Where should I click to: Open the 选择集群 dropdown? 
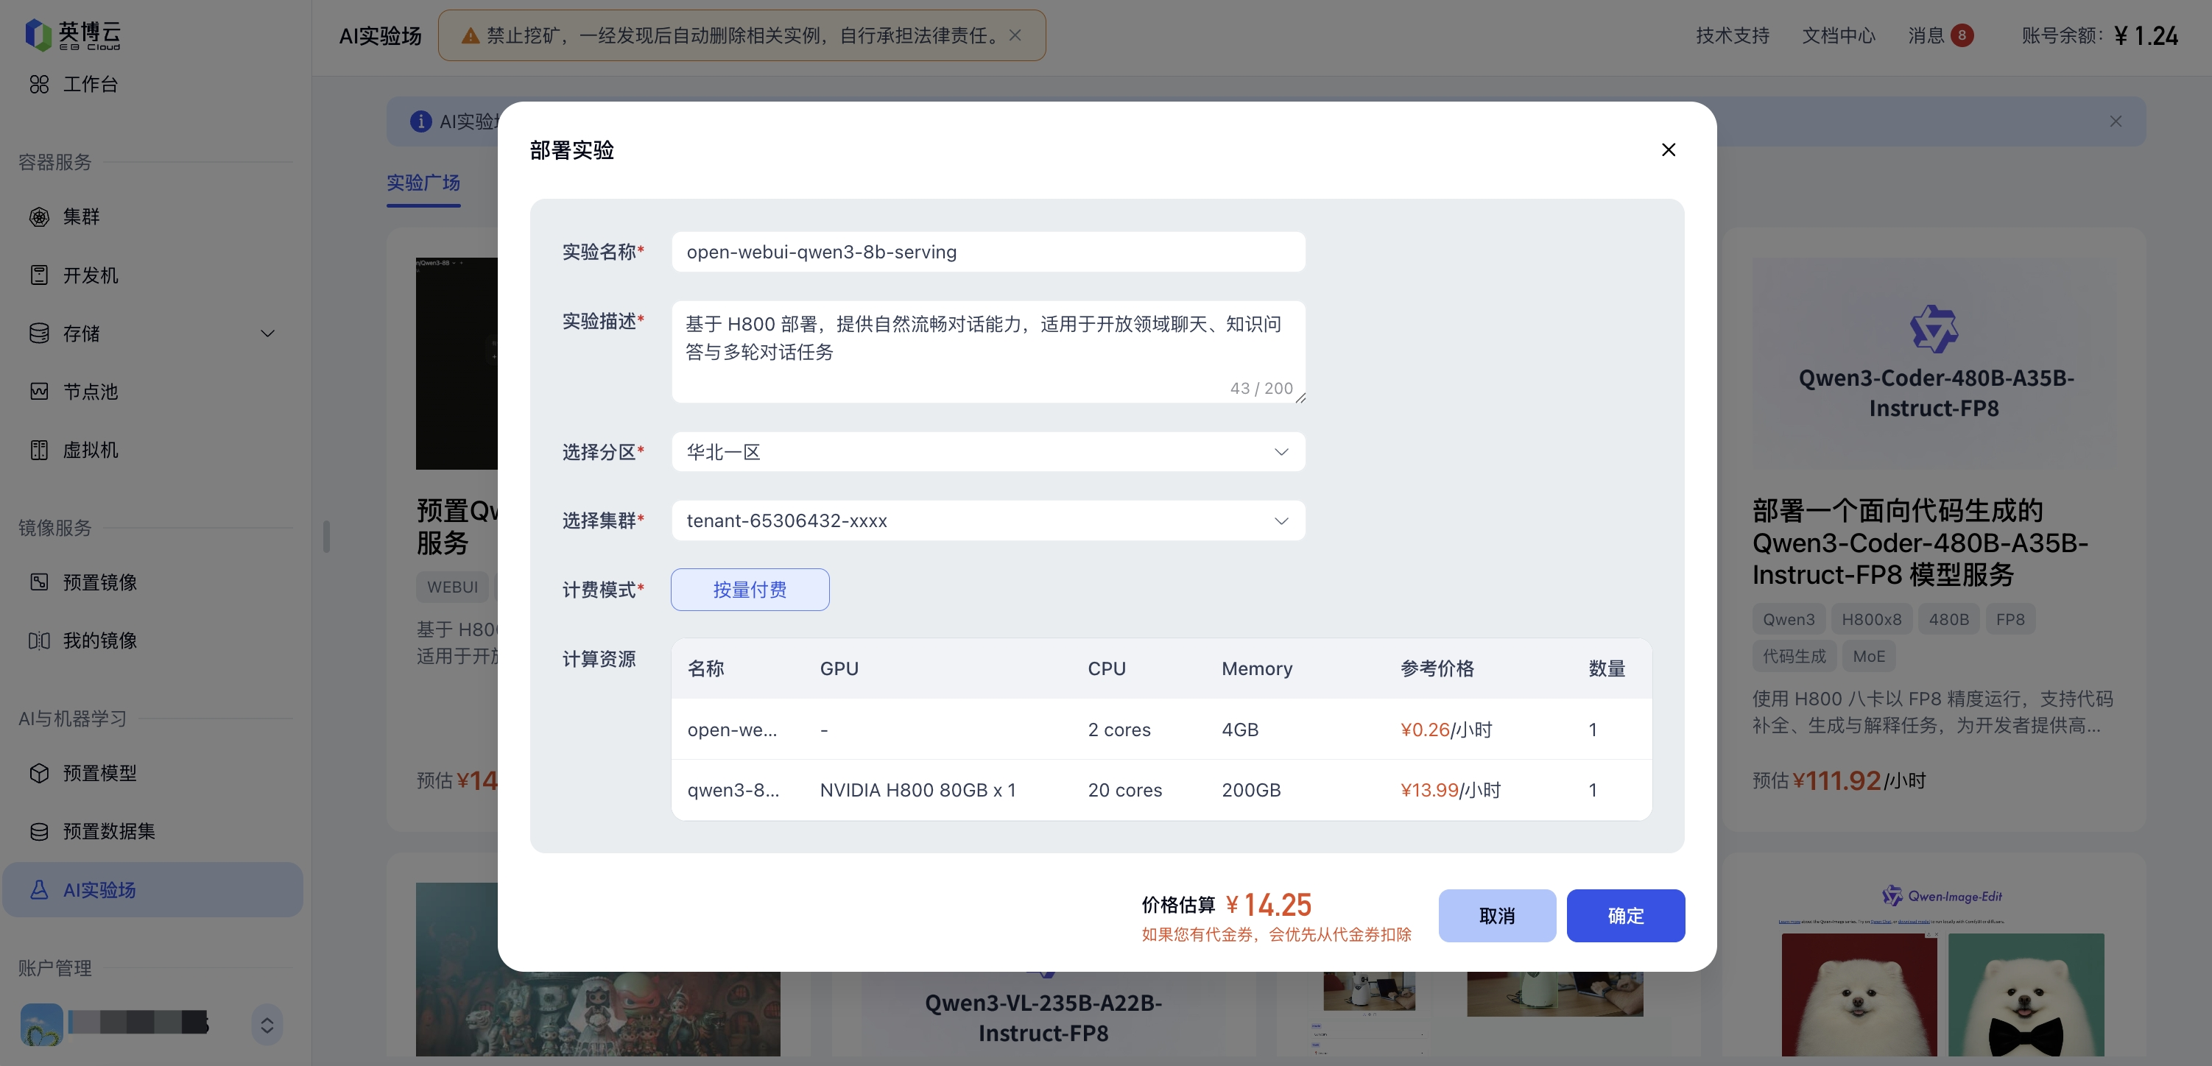point(987,520)
